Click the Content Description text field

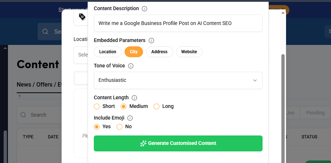[178, 23]
